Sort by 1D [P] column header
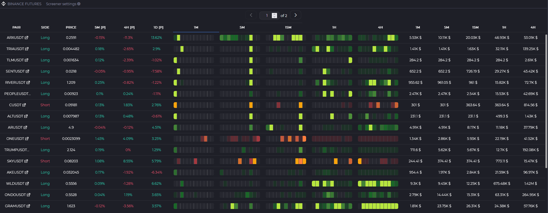 pyautogui.click(x=158, y=27)
